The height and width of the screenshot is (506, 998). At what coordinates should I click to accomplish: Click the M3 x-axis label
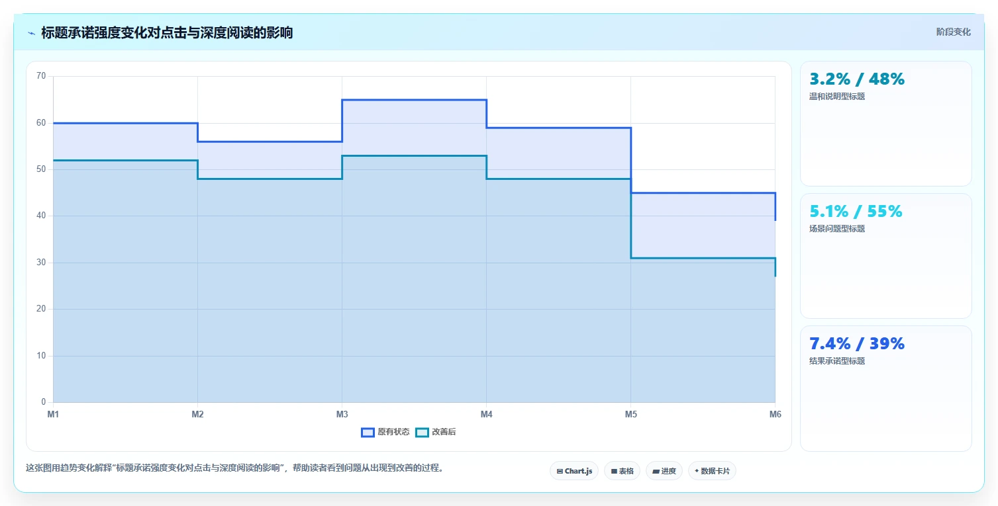342,415
